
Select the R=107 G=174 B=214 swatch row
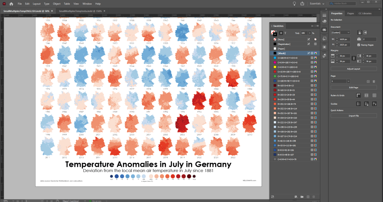tap(295, 136)
